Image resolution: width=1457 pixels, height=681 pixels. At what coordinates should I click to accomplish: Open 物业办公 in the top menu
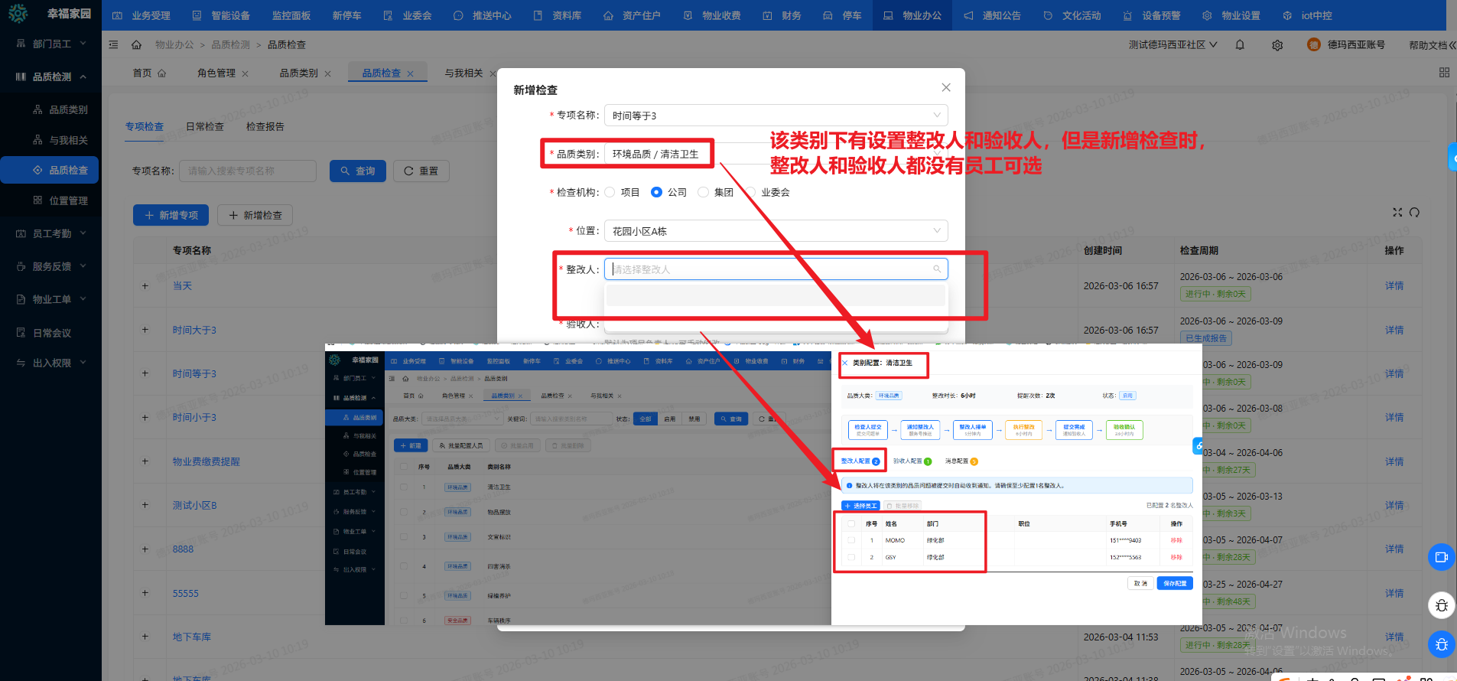tap(912, 15)
